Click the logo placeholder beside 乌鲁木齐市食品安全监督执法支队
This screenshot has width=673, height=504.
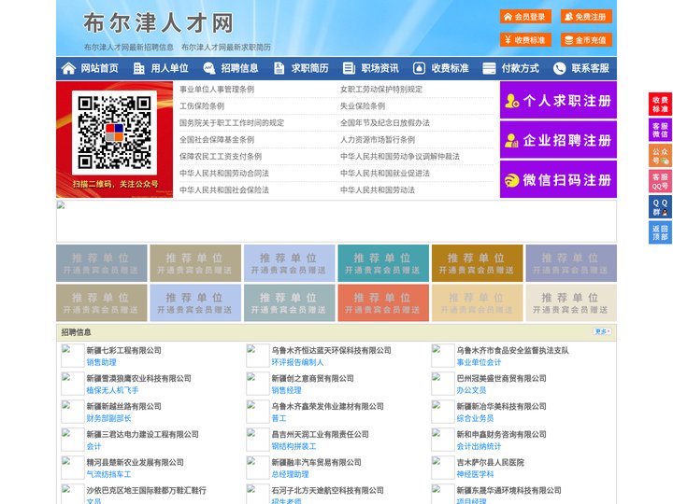click(x=442, y=356)
